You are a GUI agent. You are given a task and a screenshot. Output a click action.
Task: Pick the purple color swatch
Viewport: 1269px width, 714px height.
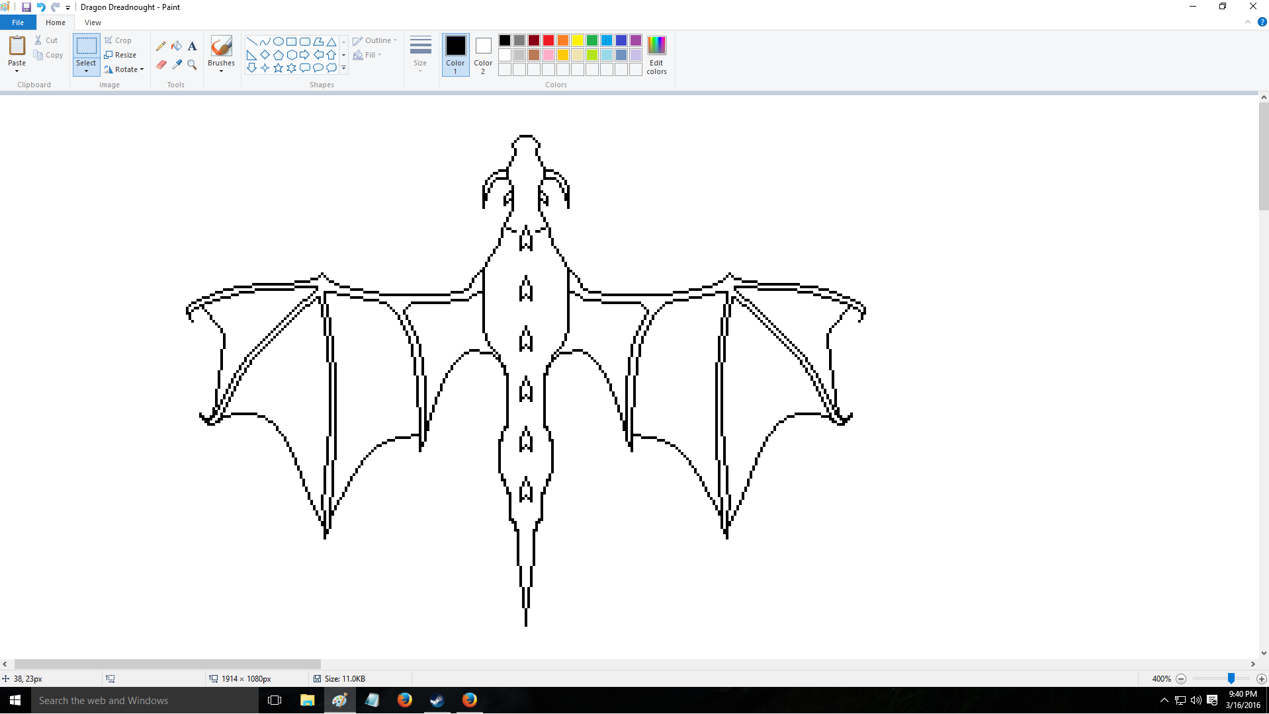(636, 40)
